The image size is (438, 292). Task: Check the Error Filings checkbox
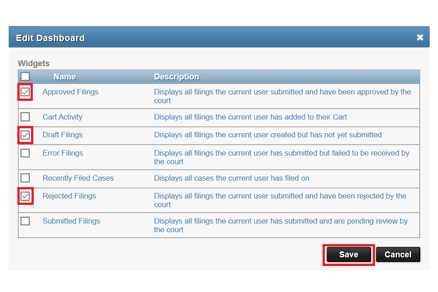tap(25, 153)
